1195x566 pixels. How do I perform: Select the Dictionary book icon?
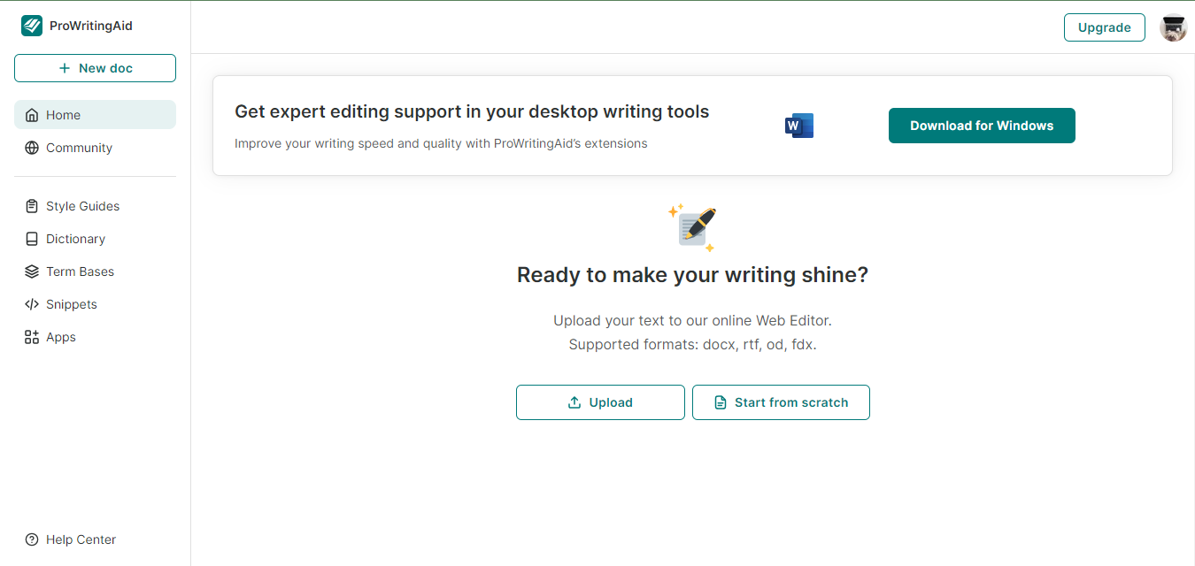(32, 239)
